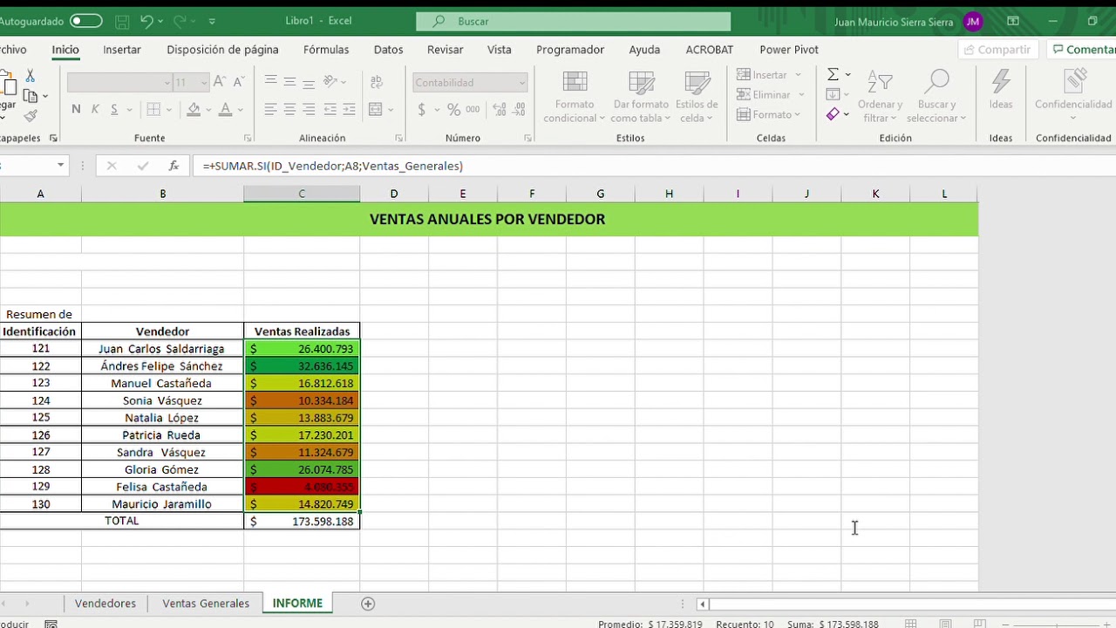Undo the last action

click(146, 21)
